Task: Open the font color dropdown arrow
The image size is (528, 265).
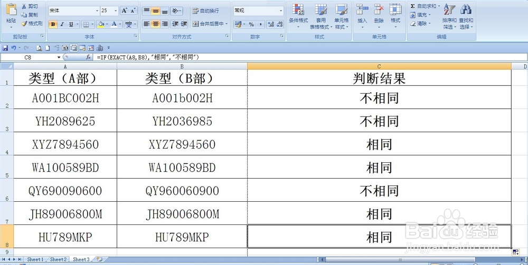Action: [x=120, y=24]
